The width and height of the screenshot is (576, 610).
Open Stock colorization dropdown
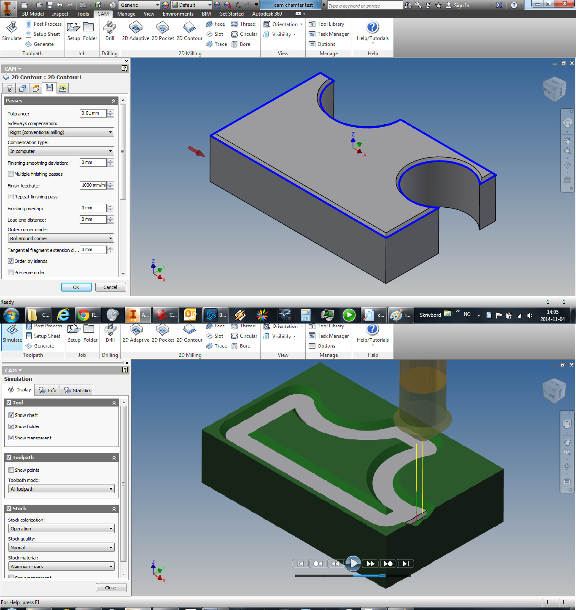point(62,529)
